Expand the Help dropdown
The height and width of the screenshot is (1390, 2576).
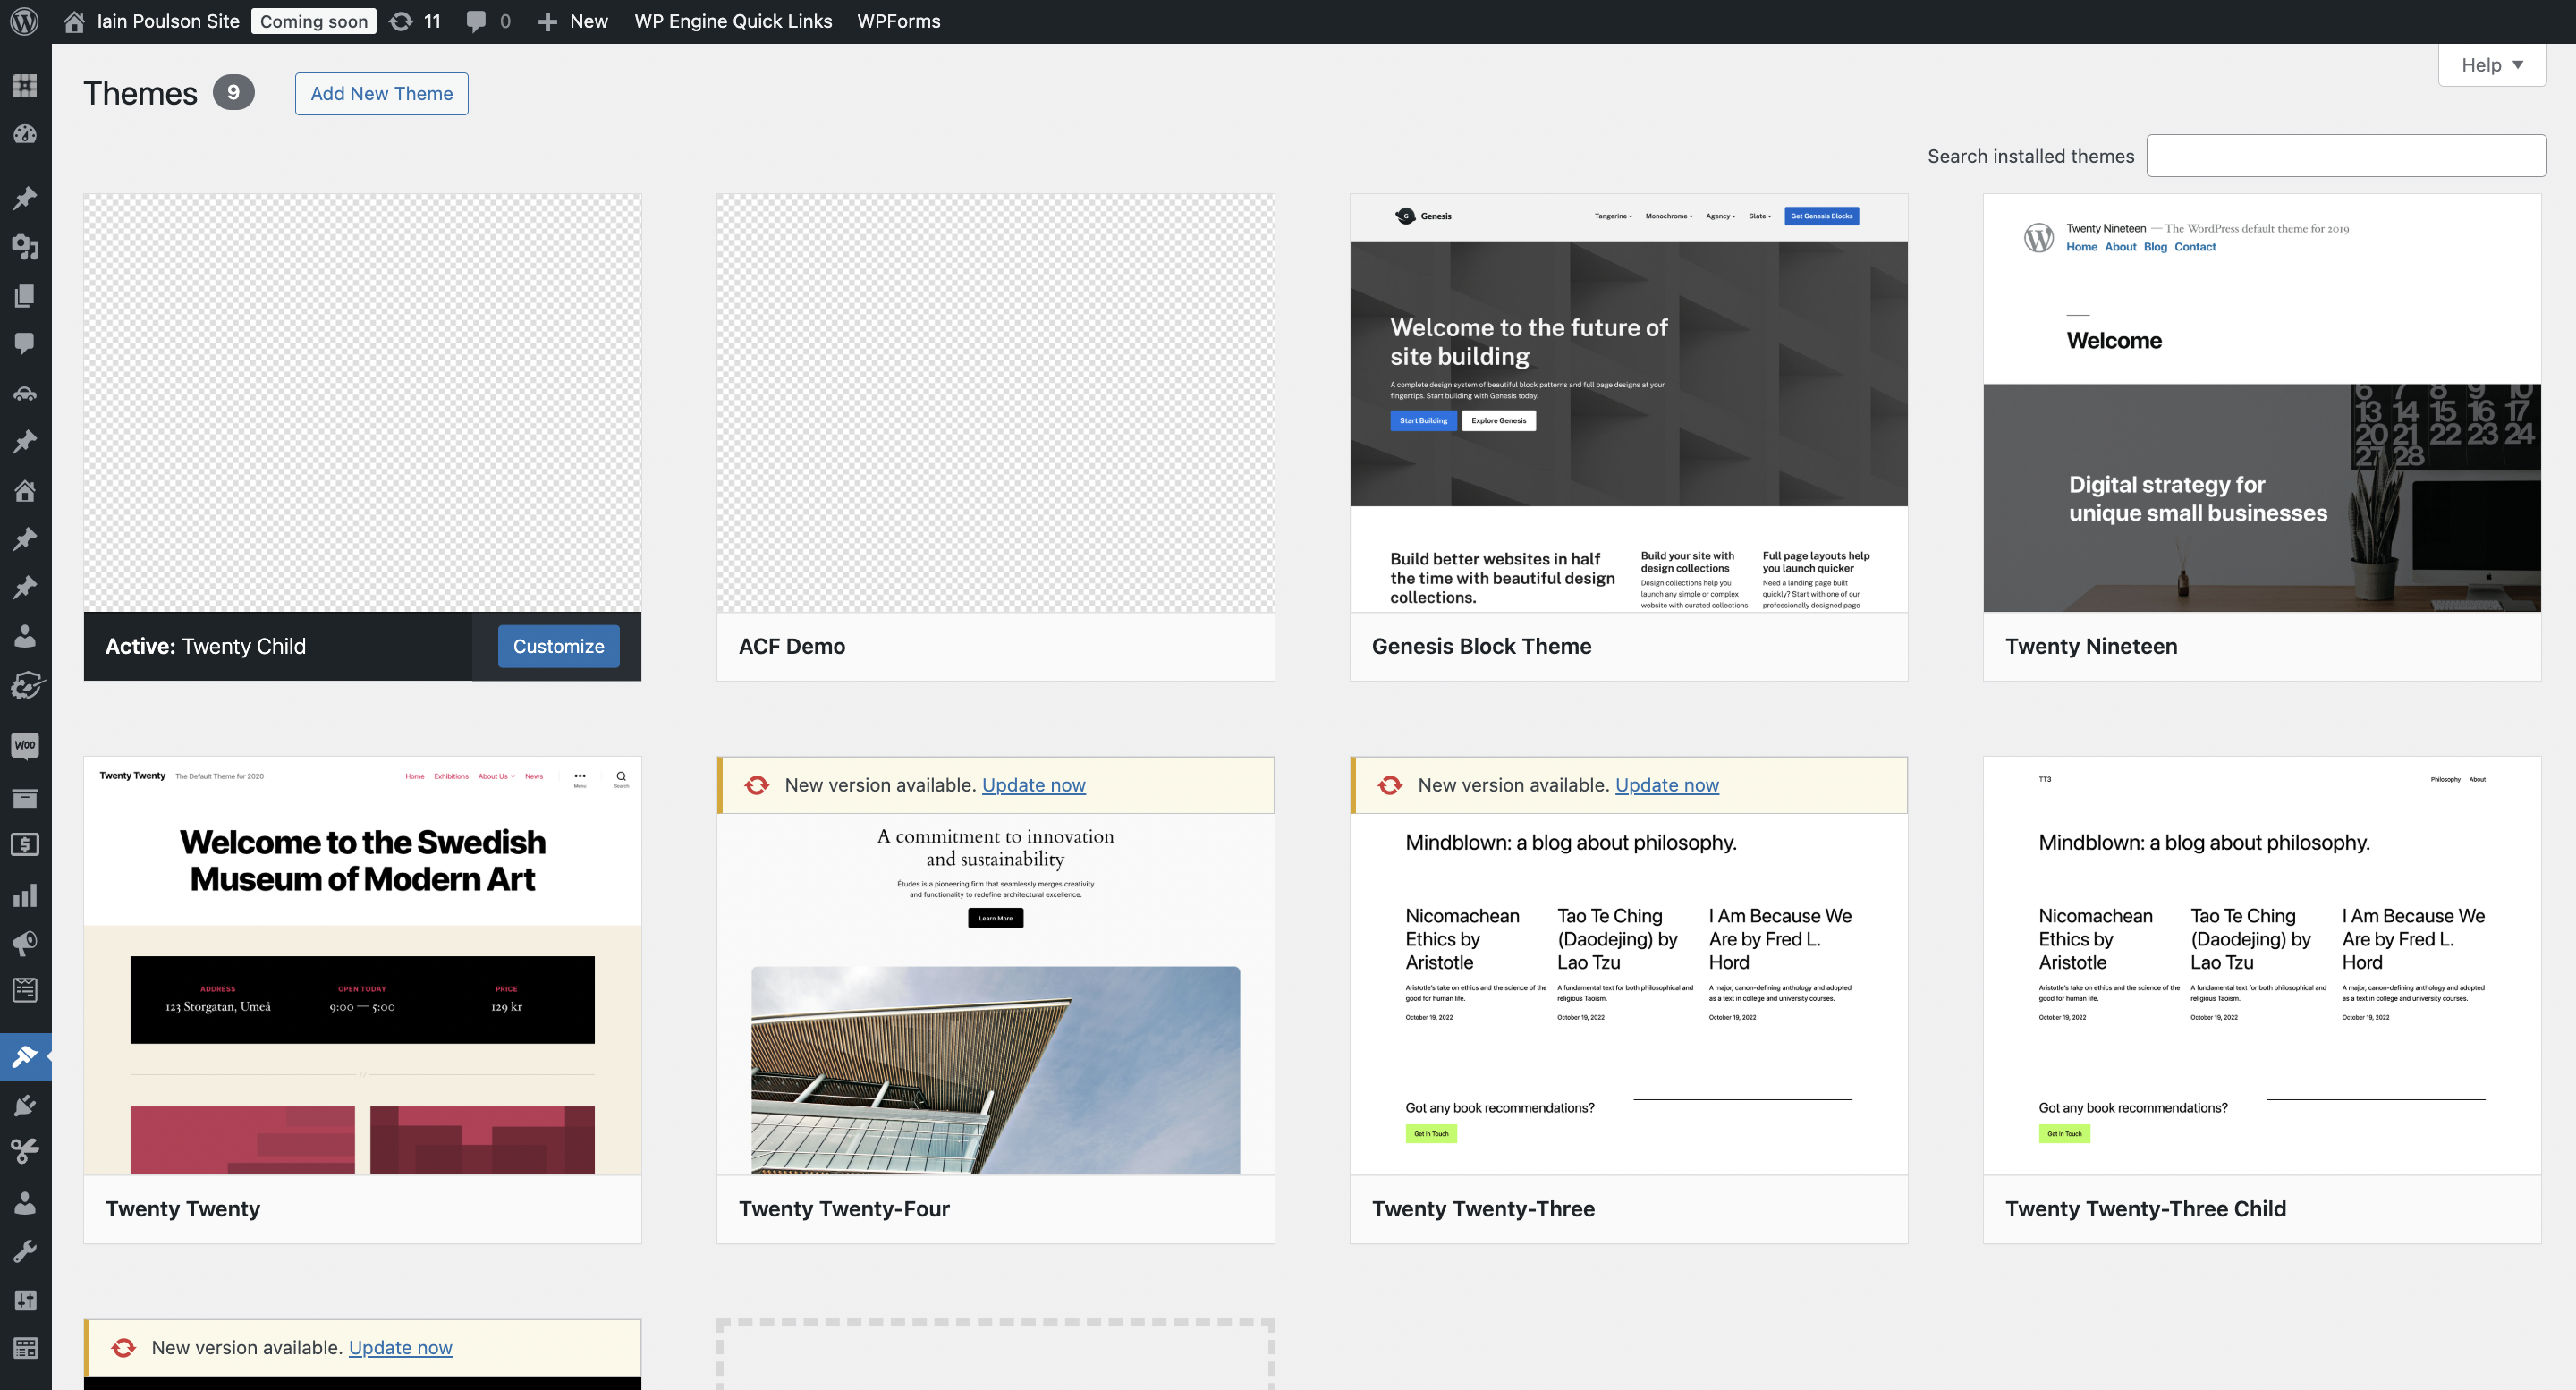(2492, 65)
